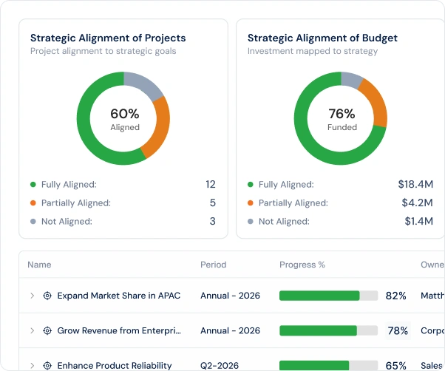Click the 78% progress bar for Enterprise revenue
The image size is (445, 371).
(329, 330)
